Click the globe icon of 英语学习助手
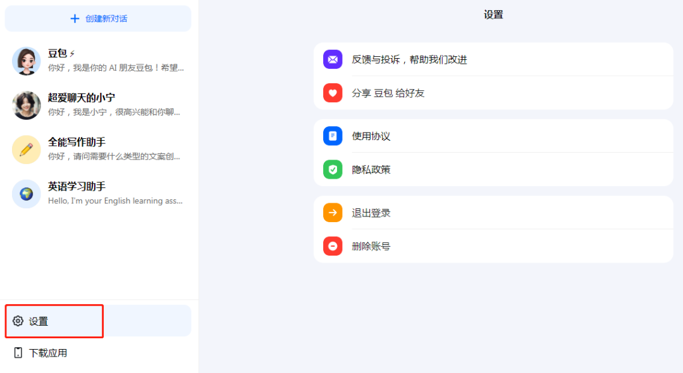Viewport: 683px width, 373px height. [x=27, y=194]
